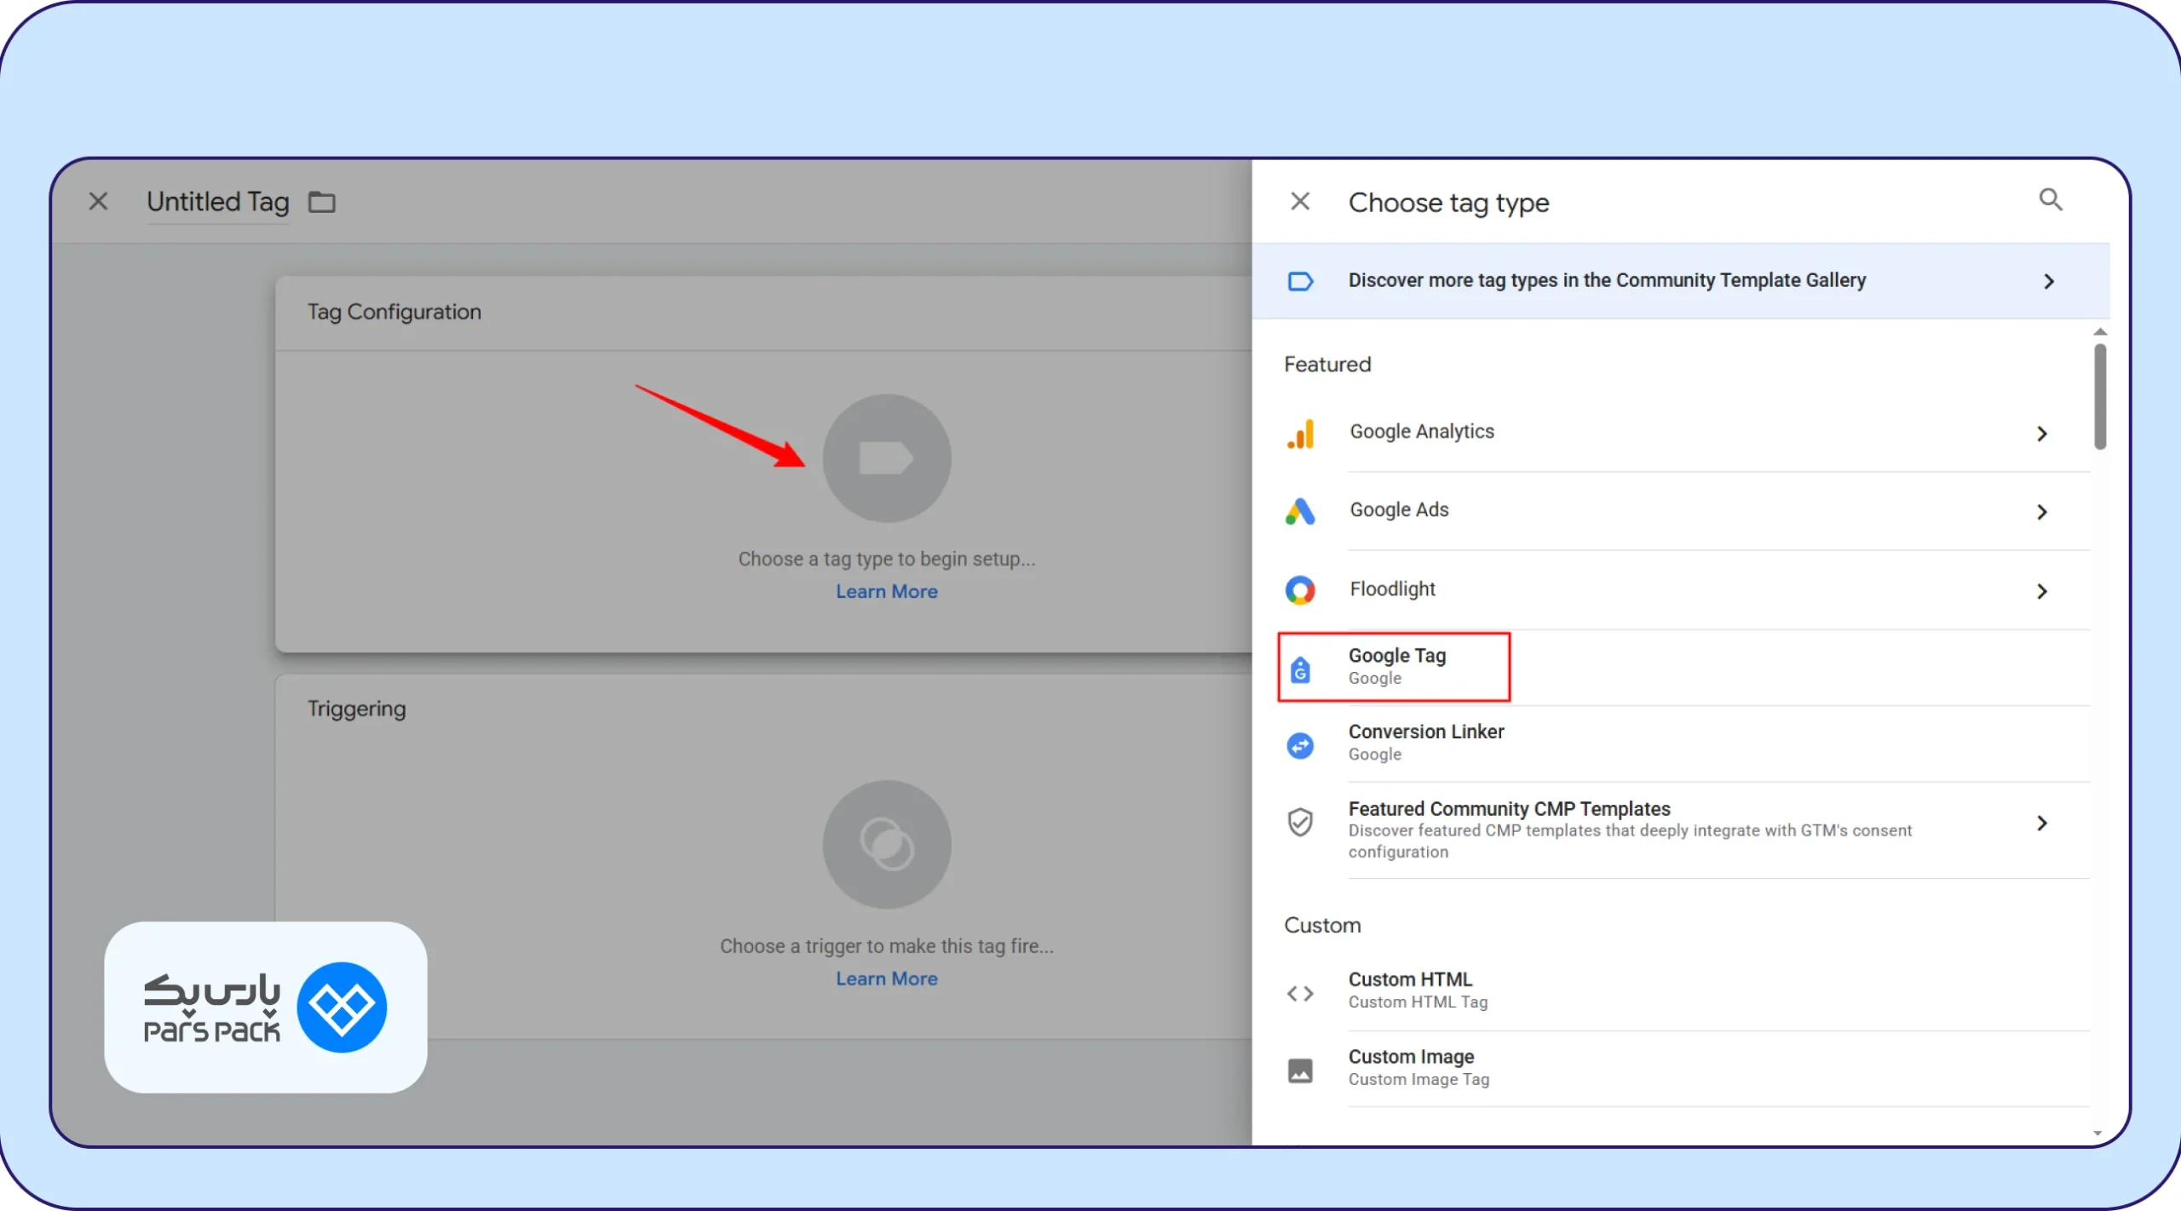Click the Triggering heading
2181x1211 pixels.
356,709
